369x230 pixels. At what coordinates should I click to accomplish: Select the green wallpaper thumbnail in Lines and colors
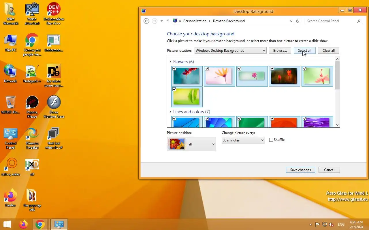pyautogui.click(x=252, y=122)
